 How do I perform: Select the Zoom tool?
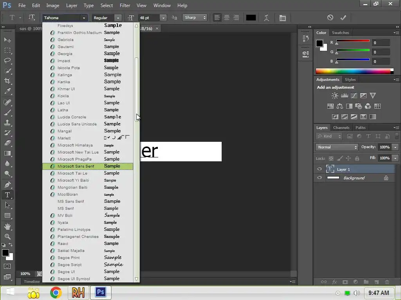tap(7, 236)
